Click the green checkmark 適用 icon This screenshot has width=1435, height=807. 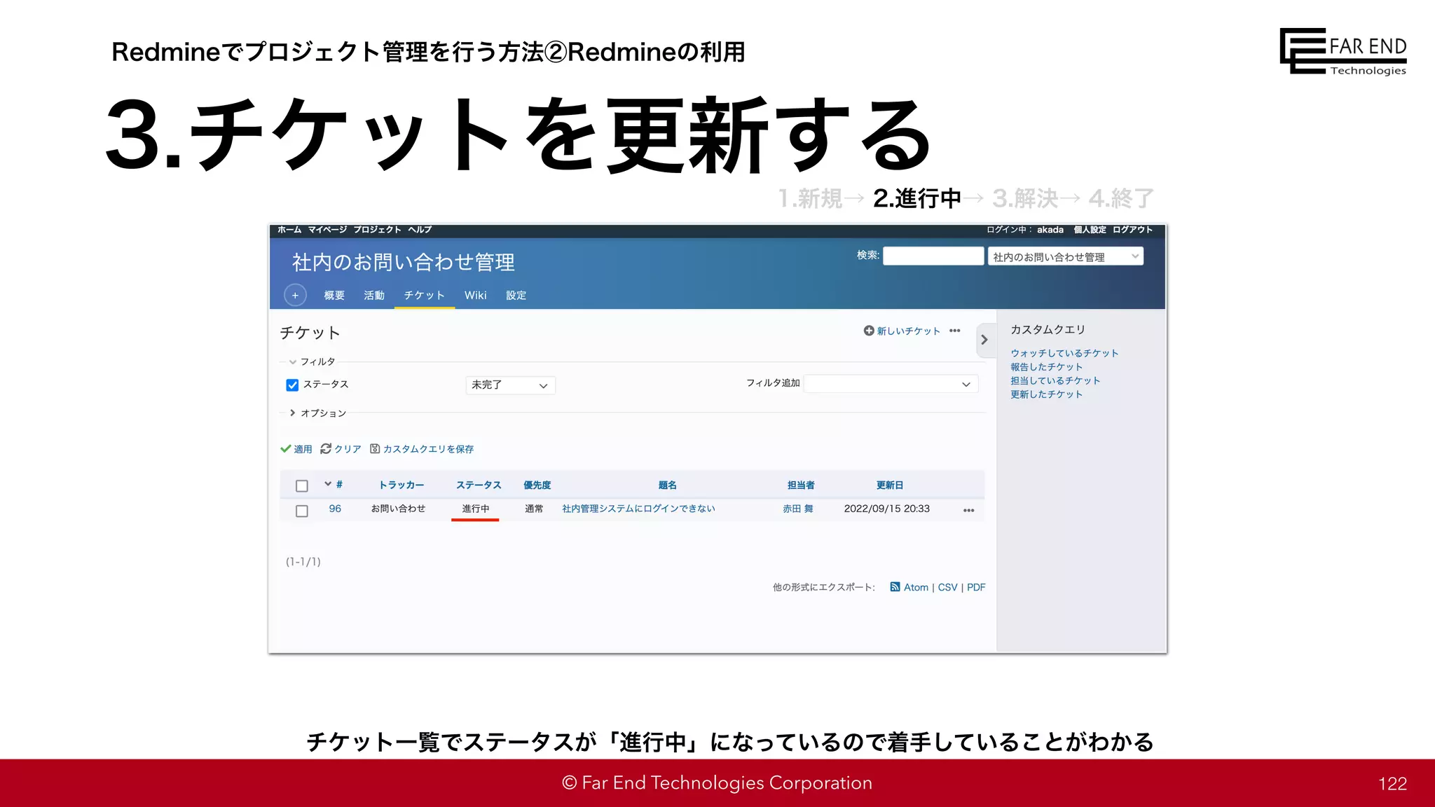(286, 449)
